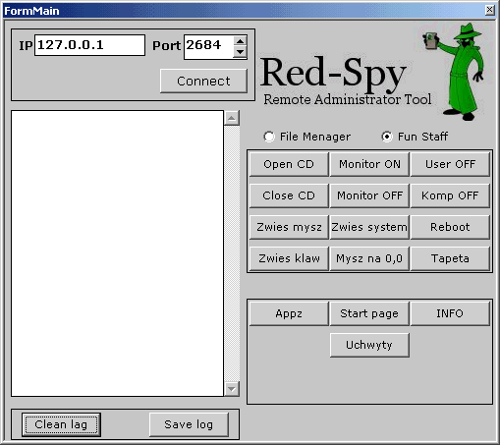Click the Reboot button
The width and height of the screenshot is (500, 445).
tap(450, 227)
